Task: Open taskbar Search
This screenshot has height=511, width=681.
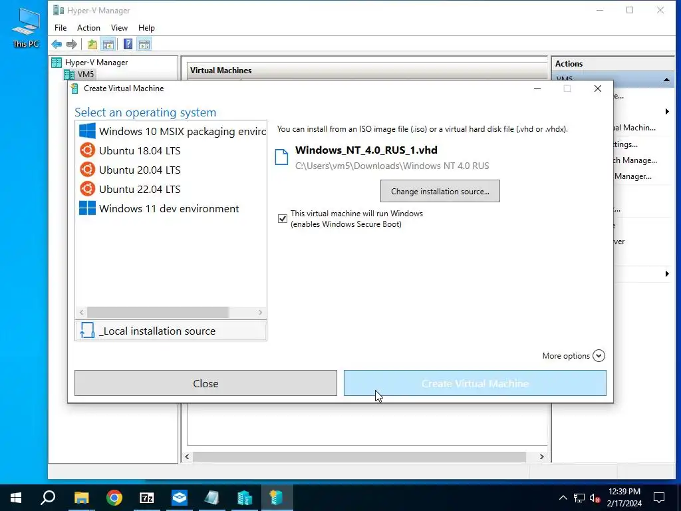Action: pos(48,498)
